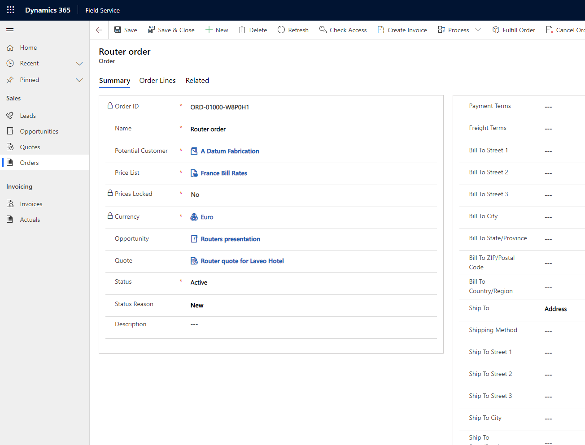Screen dimensions: 585x445
Task: Click the account icon beside A Datum Fabrication
Action: click(194, 151)
